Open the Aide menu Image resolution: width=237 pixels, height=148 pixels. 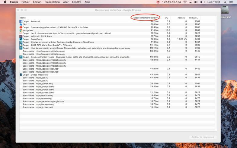(x=87, y=2)
